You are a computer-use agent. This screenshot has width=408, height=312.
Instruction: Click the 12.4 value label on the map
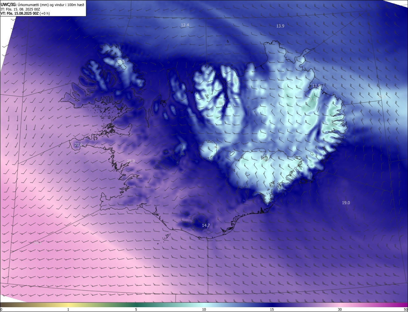[185, 25]
